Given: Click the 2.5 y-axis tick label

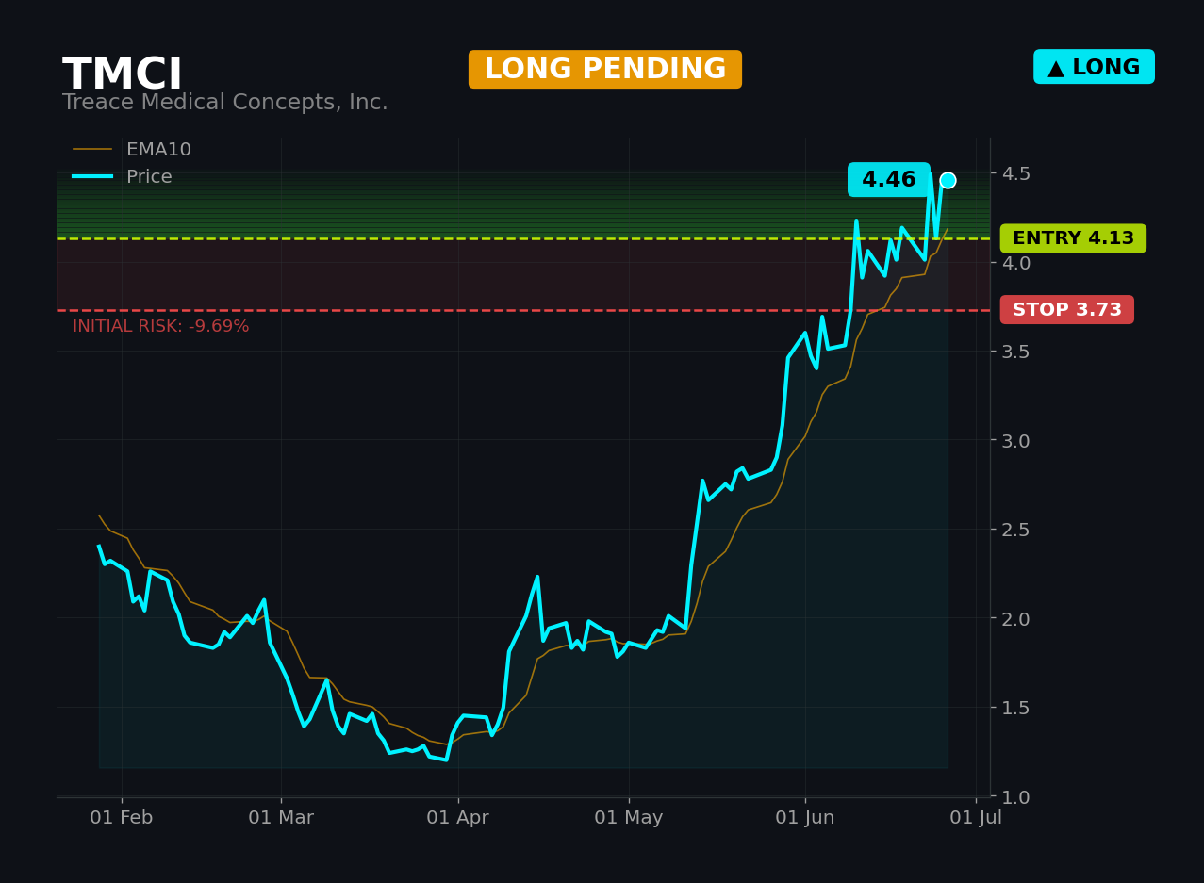Looking at the screenshot, I should coord(1016,530).
